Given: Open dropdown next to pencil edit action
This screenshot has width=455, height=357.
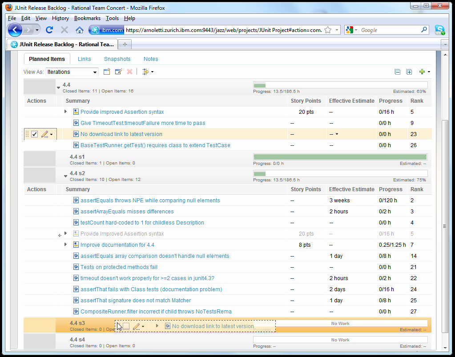Looking at the screenshot, I should coord(52,135).
